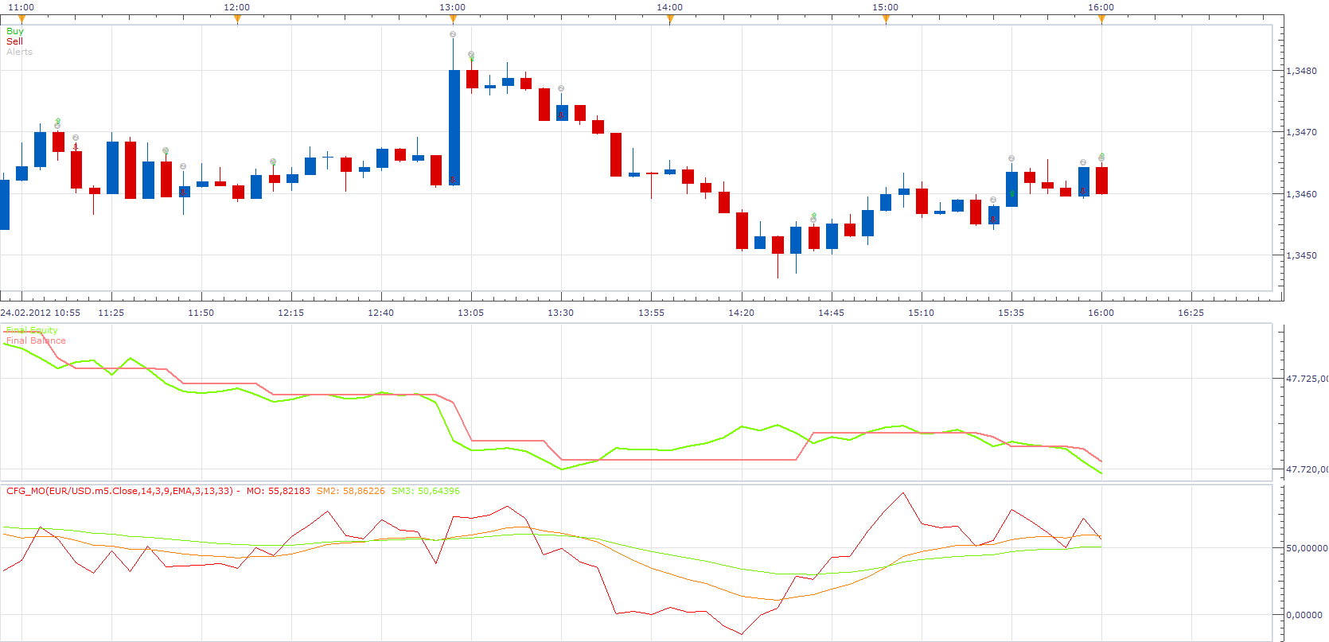Click the 12:15 time axis label
The width and height of the screenshot is (1329, 642).
[x=291, y=313]
